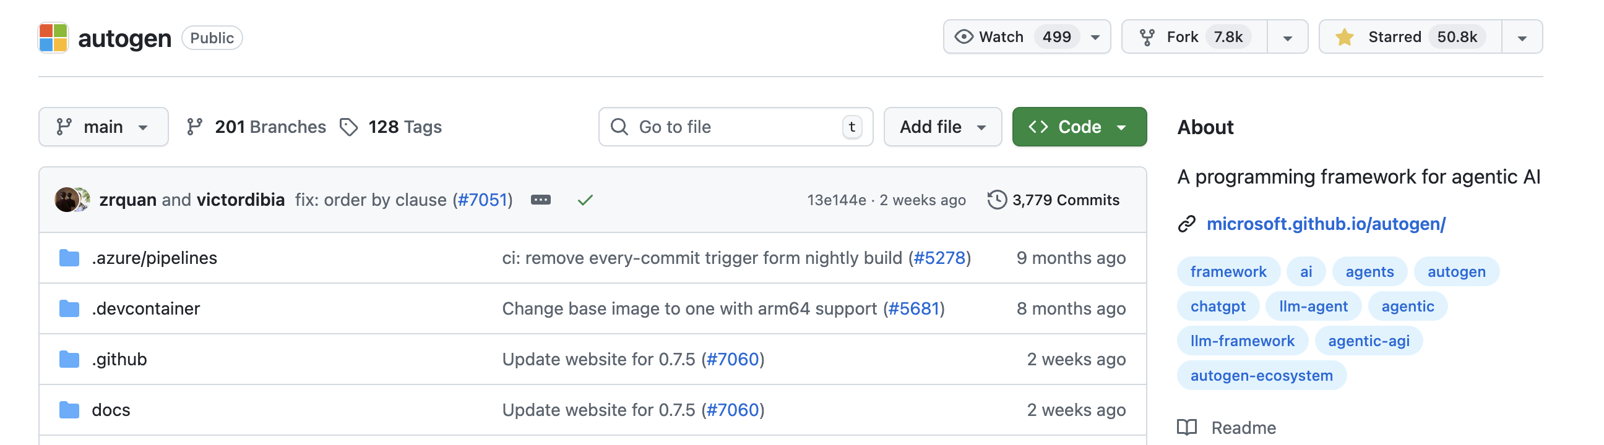Select the ai topic tag

1306,271
